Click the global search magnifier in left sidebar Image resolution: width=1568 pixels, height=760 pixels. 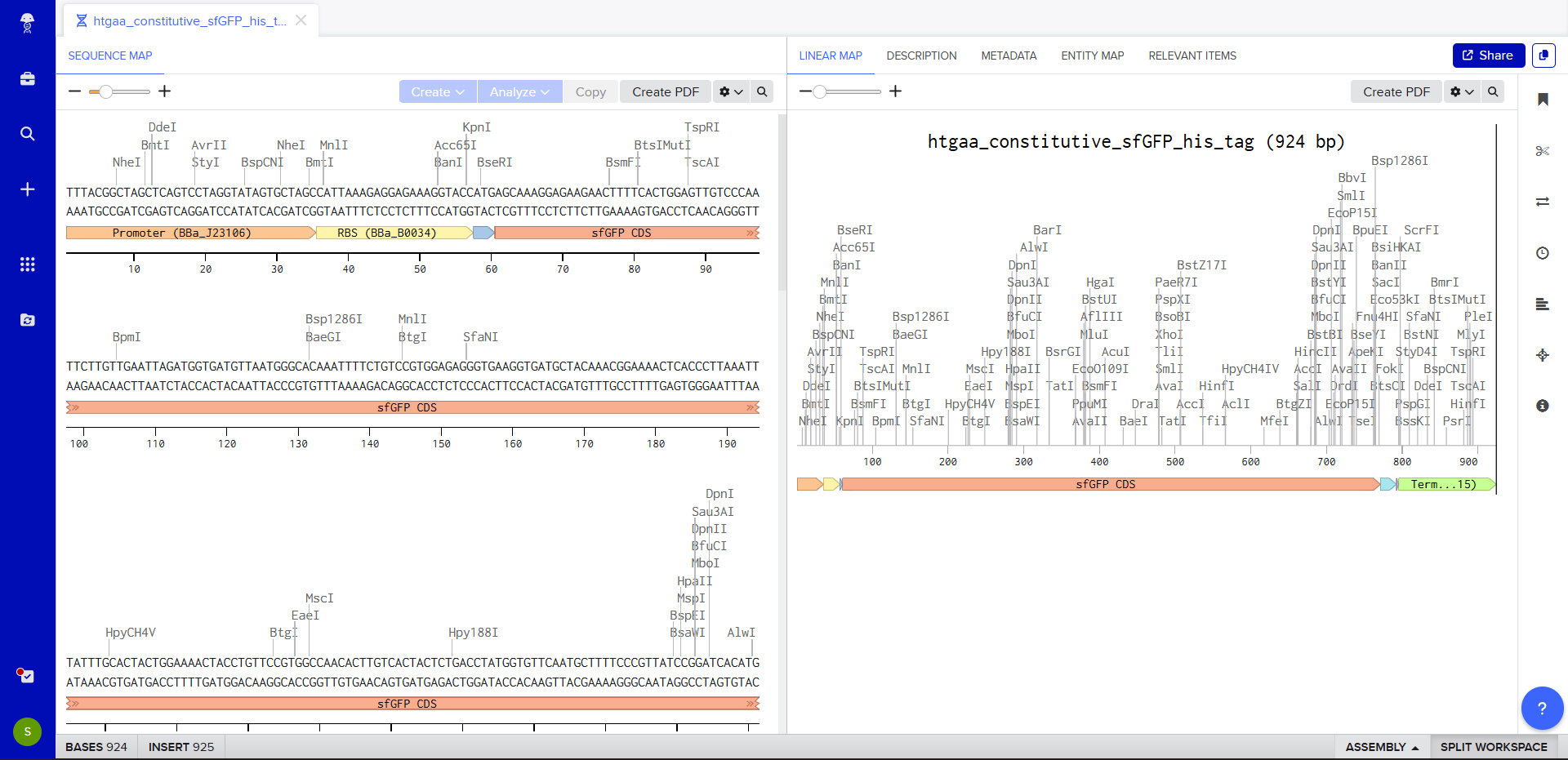pos(27,134)
